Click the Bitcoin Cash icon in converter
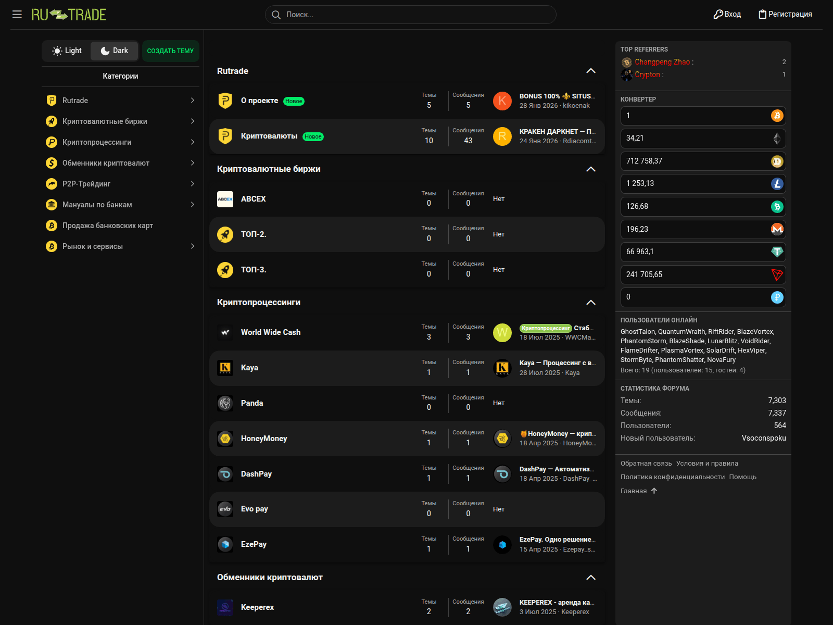 pyautogui.click(x=777, y=206)
